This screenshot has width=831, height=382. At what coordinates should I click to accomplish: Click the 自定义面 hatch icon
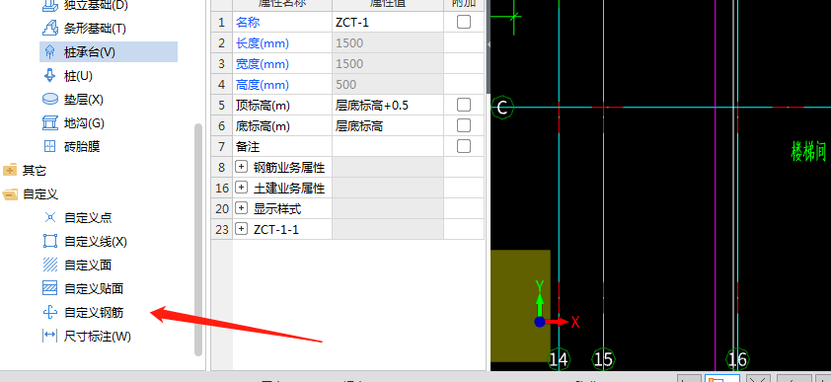pyautogui.click(x=49, y=265)
